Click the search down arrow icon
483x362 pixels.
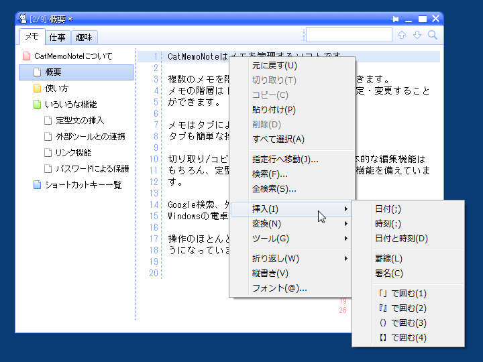[x=417, y=35]
